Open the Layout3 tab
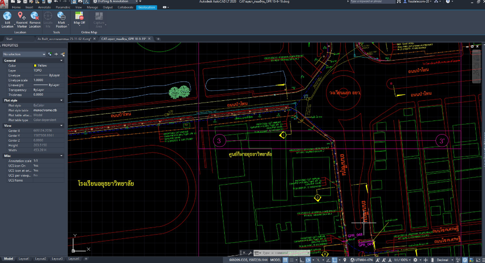485x263 pixels. (57, 259)
